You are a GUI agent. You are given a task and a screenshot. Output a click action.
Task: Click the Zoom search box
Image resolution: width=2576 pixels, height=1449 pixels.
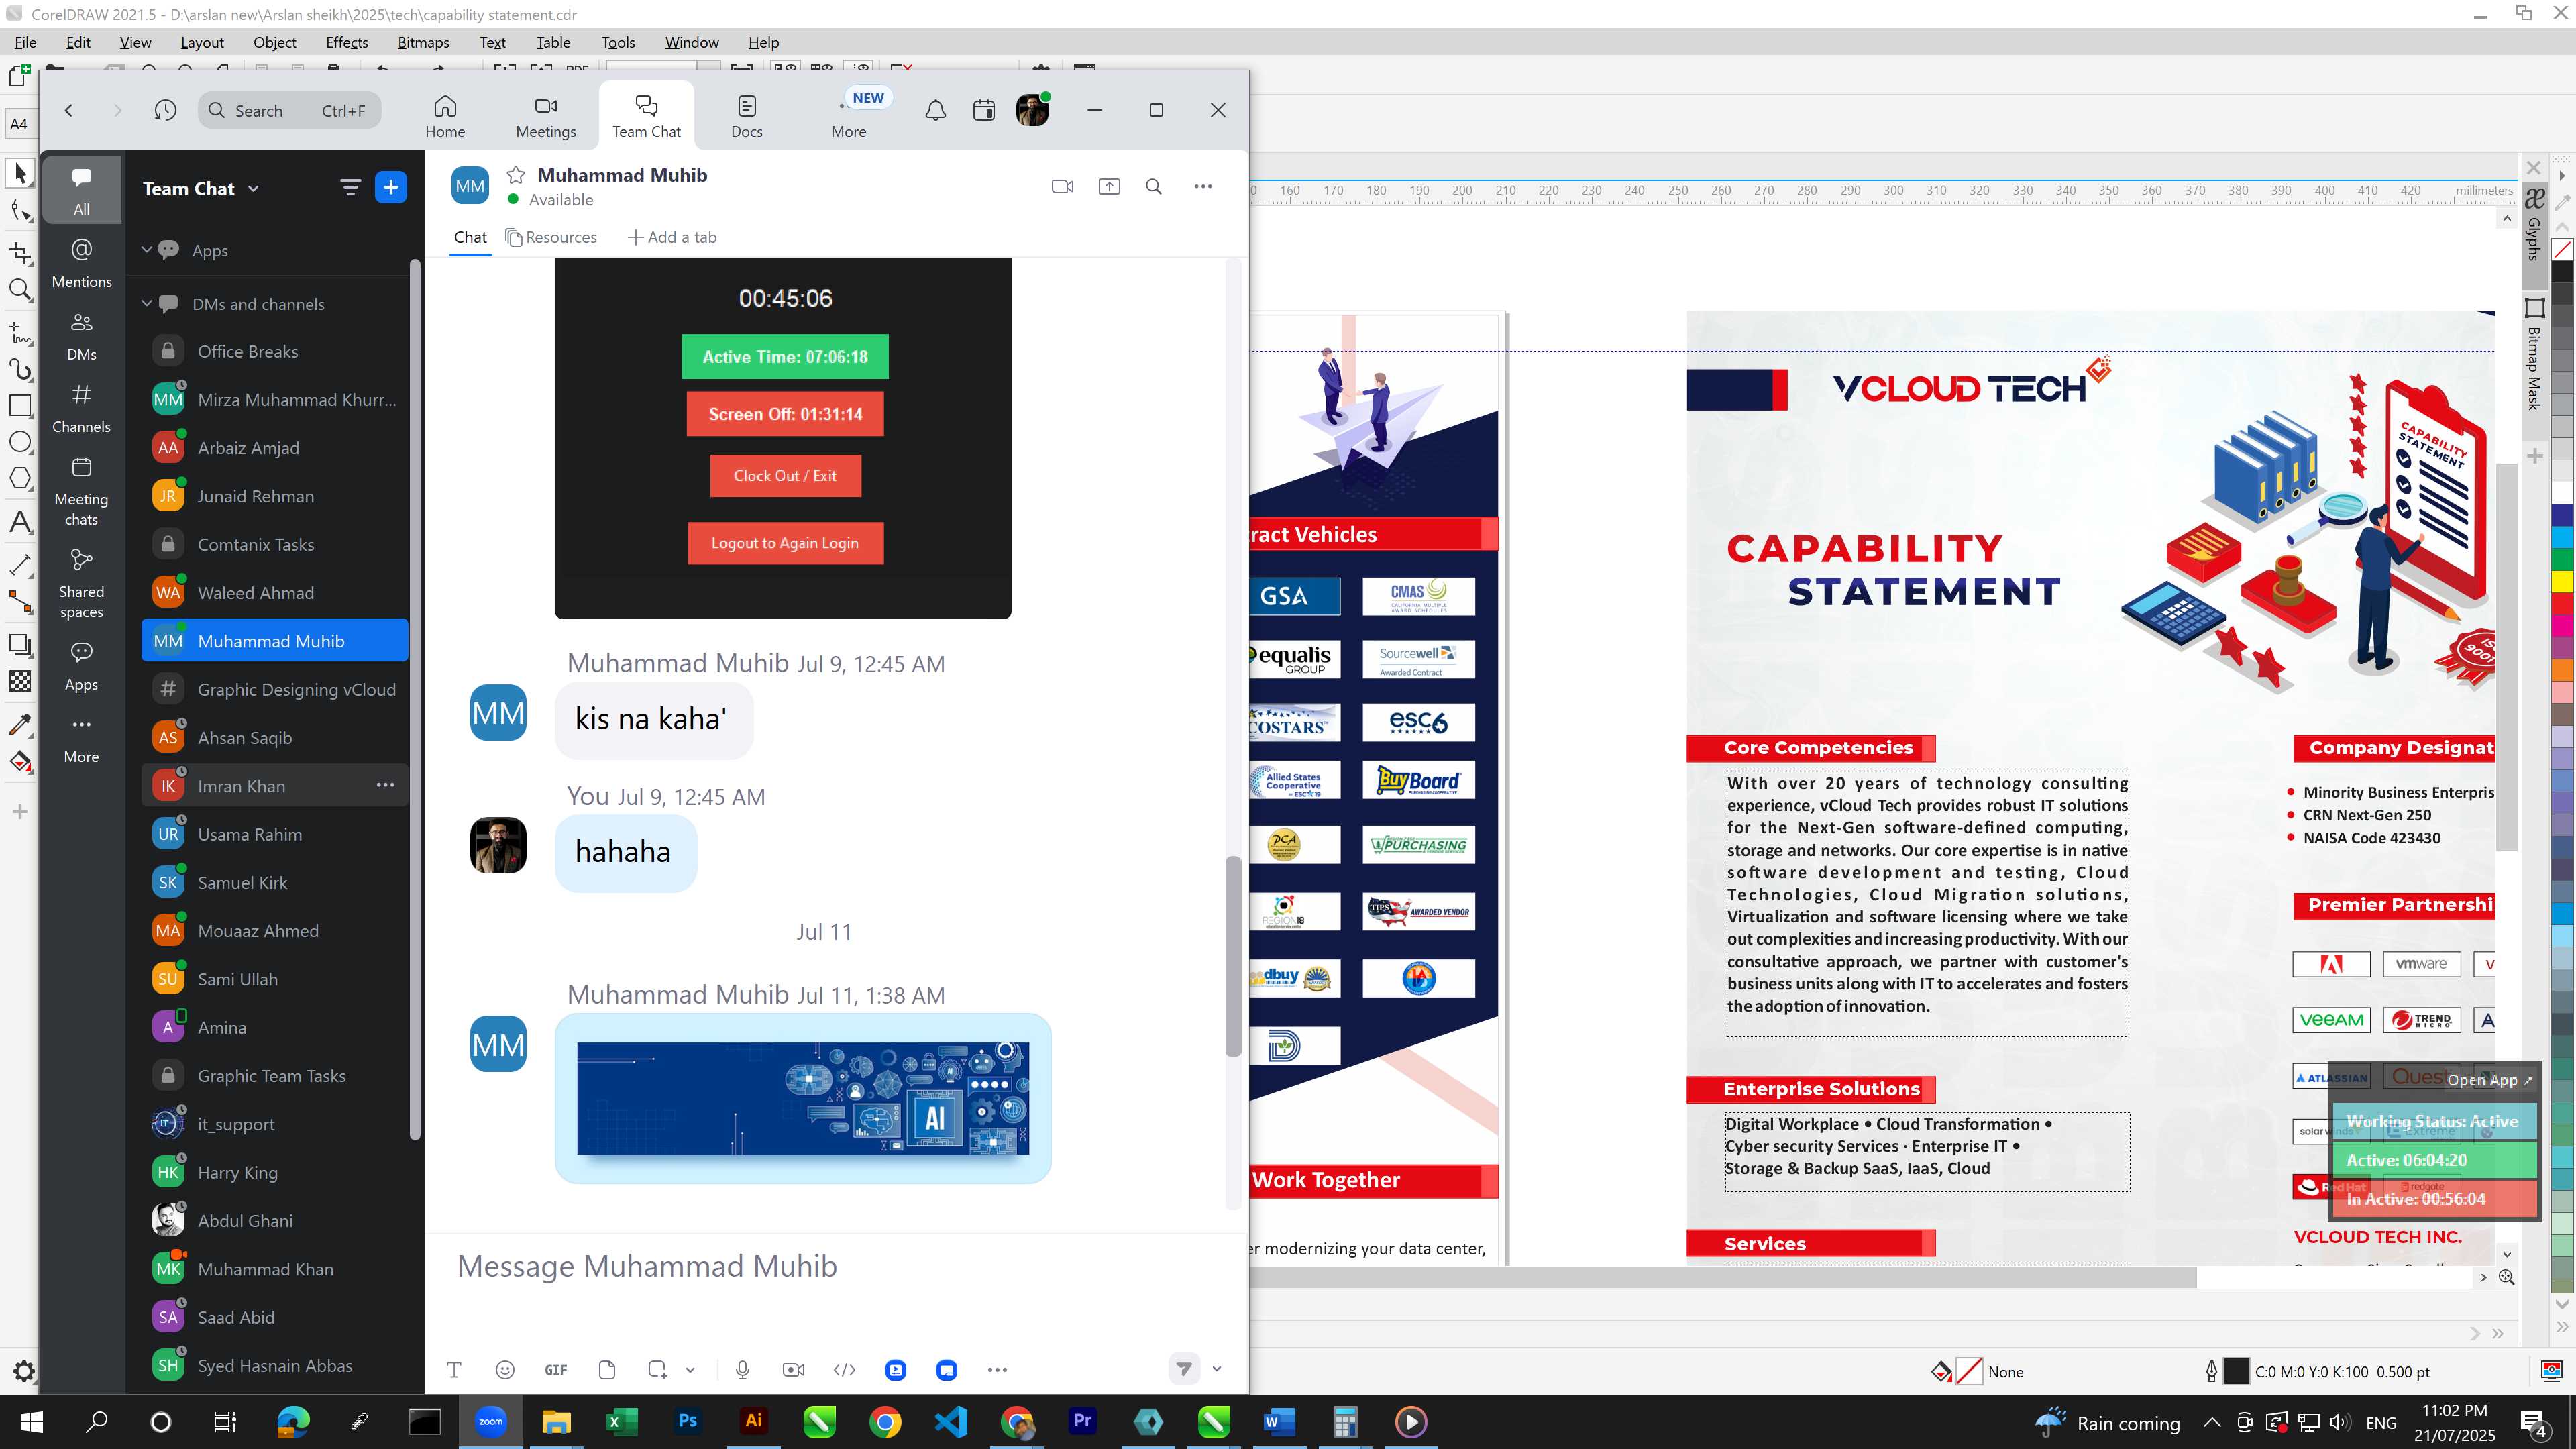(x=290, y=110)
